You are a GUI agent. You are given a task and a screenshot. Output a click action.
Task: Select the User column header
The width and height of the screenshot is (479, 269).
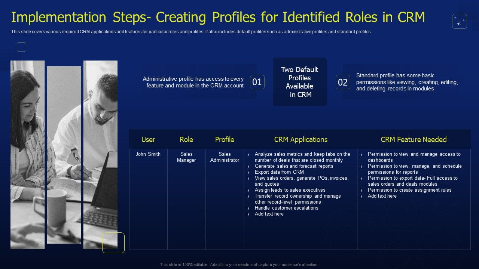tap(148, 139)
